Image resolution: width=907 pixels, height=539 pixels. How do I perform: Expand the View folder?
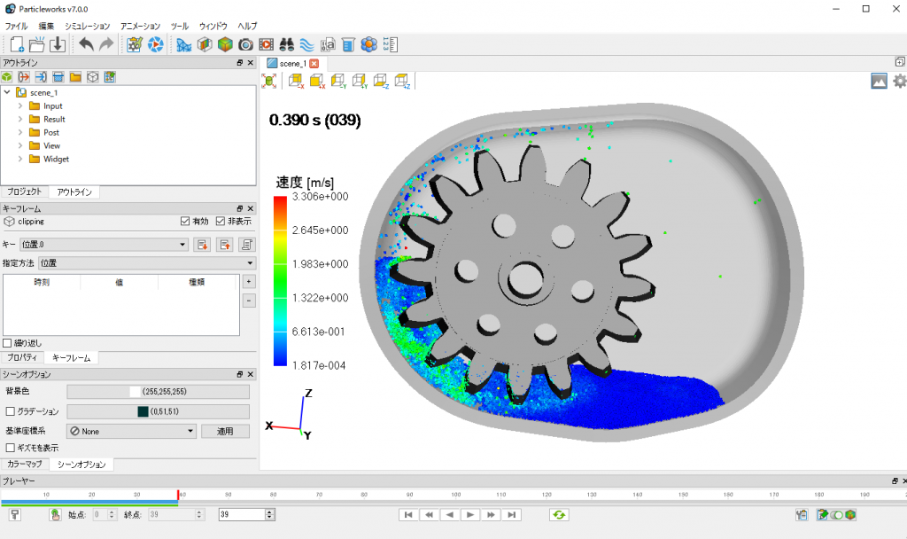20,146
